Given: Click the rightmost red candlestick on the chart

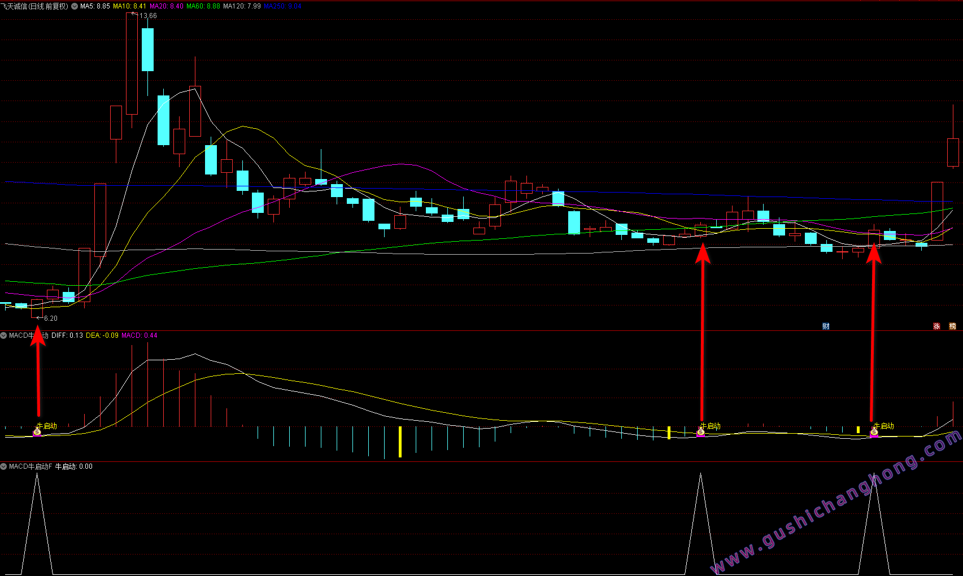Looking at the screenshot, I should [x=953, y=152].
